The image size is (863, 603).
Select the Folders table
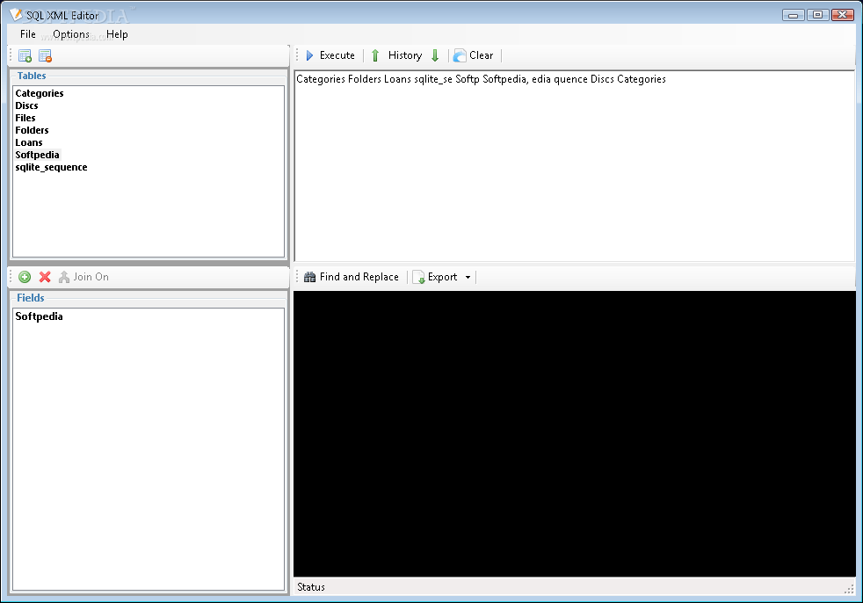(x=32, y=130)
